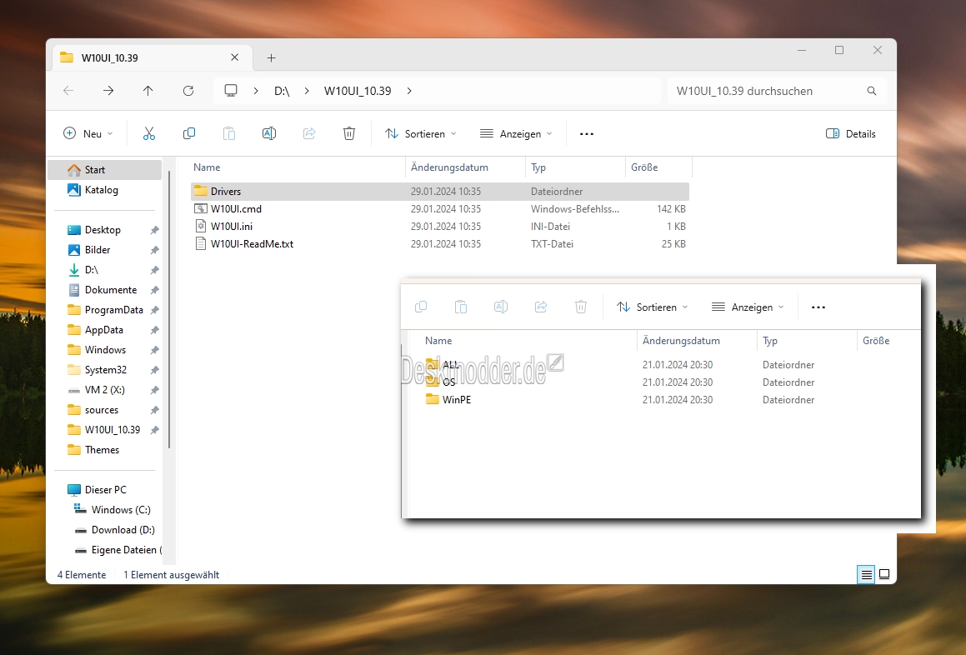Open Bilder in the navigation pane
This screenshot has height=655, width=966.
tap(105, 249)
